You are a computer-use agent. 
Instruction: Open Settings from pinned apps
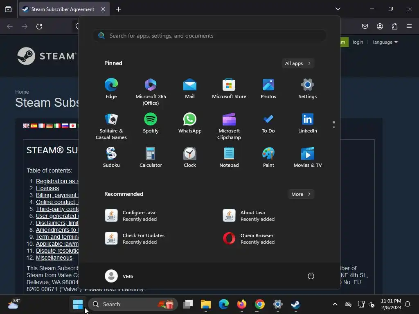coord(308,89)
